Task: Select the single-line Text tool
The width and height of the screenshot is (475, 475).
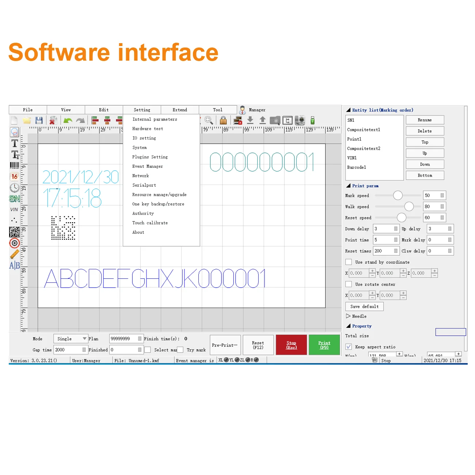Action: (x=15, y=143)
